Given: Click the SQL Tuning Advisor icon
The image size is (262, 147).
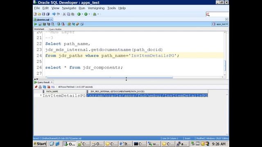Looking at the screenshot, I should tap(52, 24).
